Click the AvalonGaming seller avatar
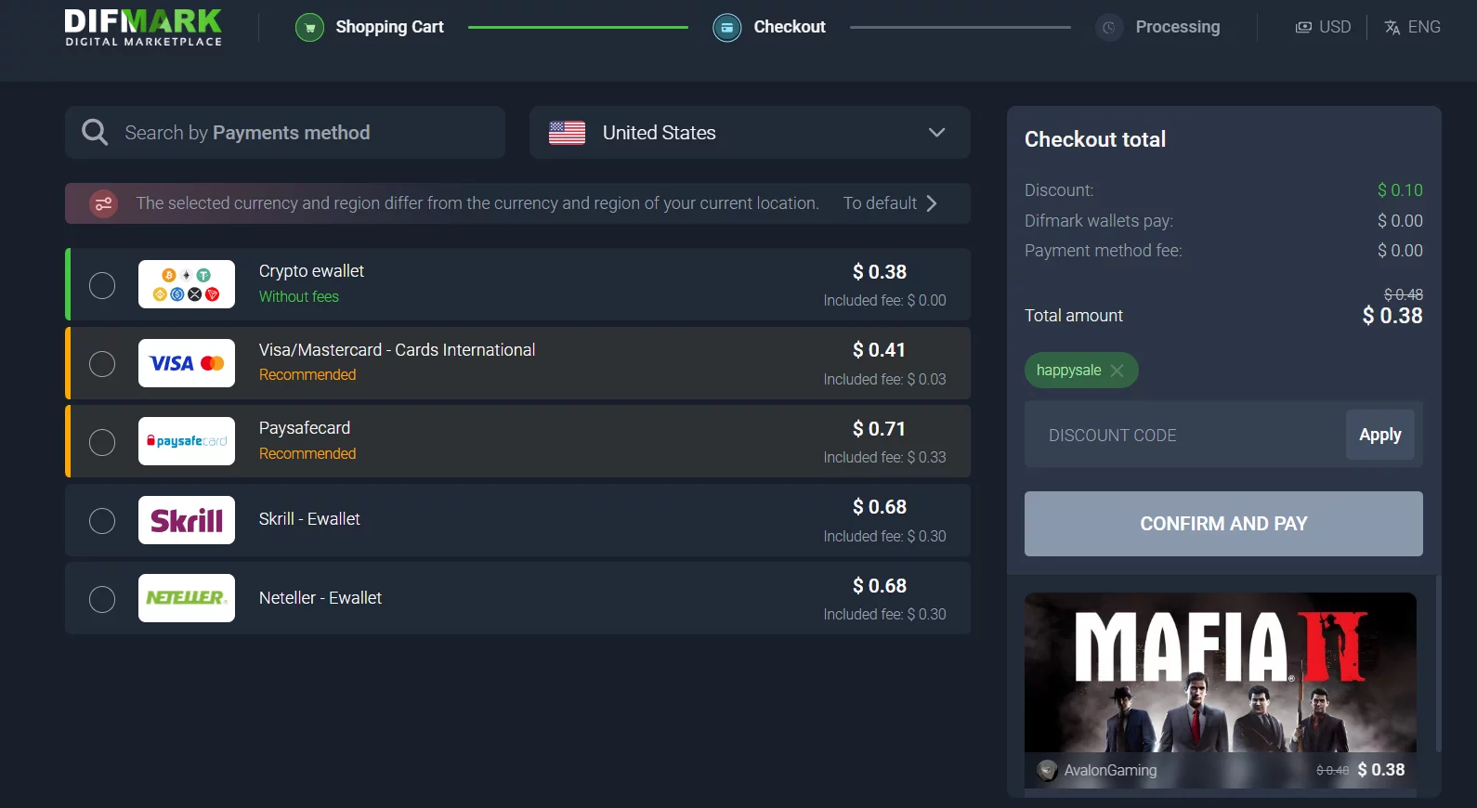 pos(1047,770)
